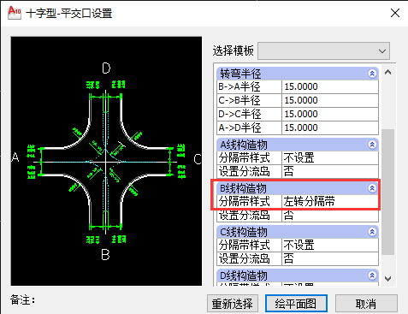The height and width of the screenshot is (314, 408).
Task: Click the scrollbar up arrow
Action: coord(387,72)
